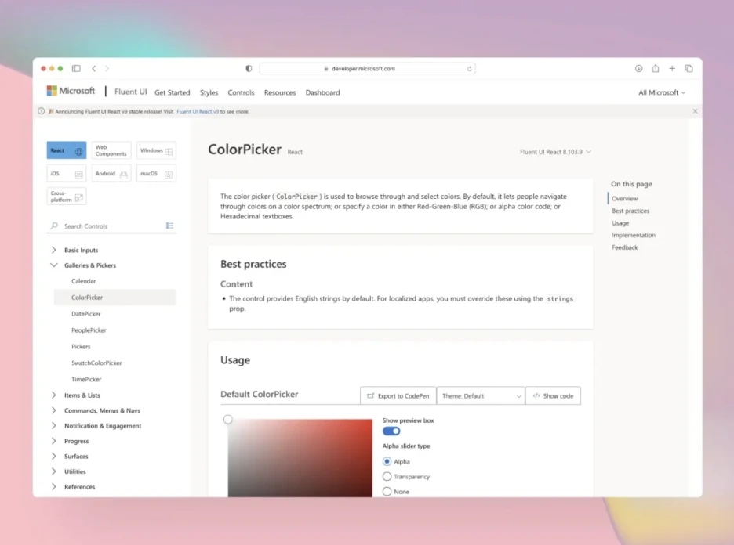This screenshot has height=545, width=734.
Task: Focus the Search Controls field
Action: pos(112,226)
